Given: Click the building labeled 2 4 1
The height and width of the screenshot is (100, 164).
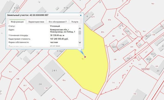Looking at the screenshot, I should click(x=54, y=70).
